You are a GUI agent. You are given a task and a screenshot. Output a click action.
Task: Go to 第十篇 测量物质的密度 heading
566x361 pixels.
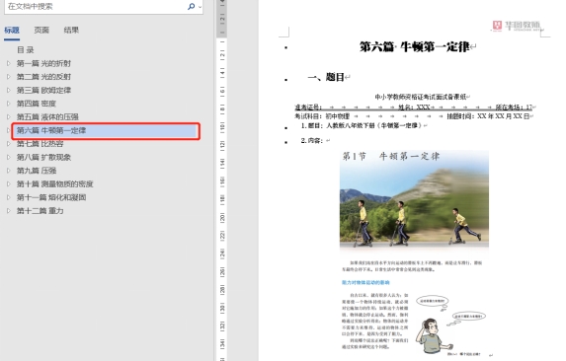55,184
